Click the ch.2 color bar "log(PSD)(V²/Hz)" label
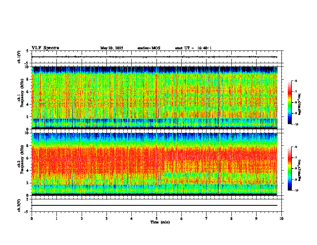 (x=300, y=170)
